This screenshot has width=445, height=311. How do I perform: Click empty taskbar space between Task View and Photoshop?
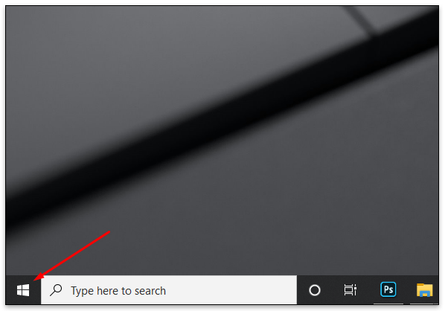368,289
